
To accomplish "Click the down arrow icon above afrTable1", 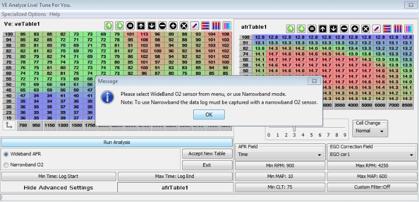I will pos(334,29).
